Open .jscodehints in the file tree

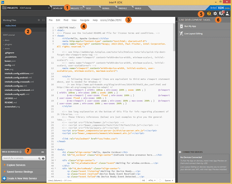pyautogui.click(x=11, y=57)
